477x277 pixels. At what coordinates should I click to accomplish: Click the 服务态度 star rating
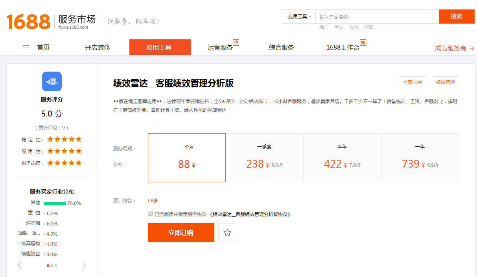pyautogui.click(x=64, y=163)
